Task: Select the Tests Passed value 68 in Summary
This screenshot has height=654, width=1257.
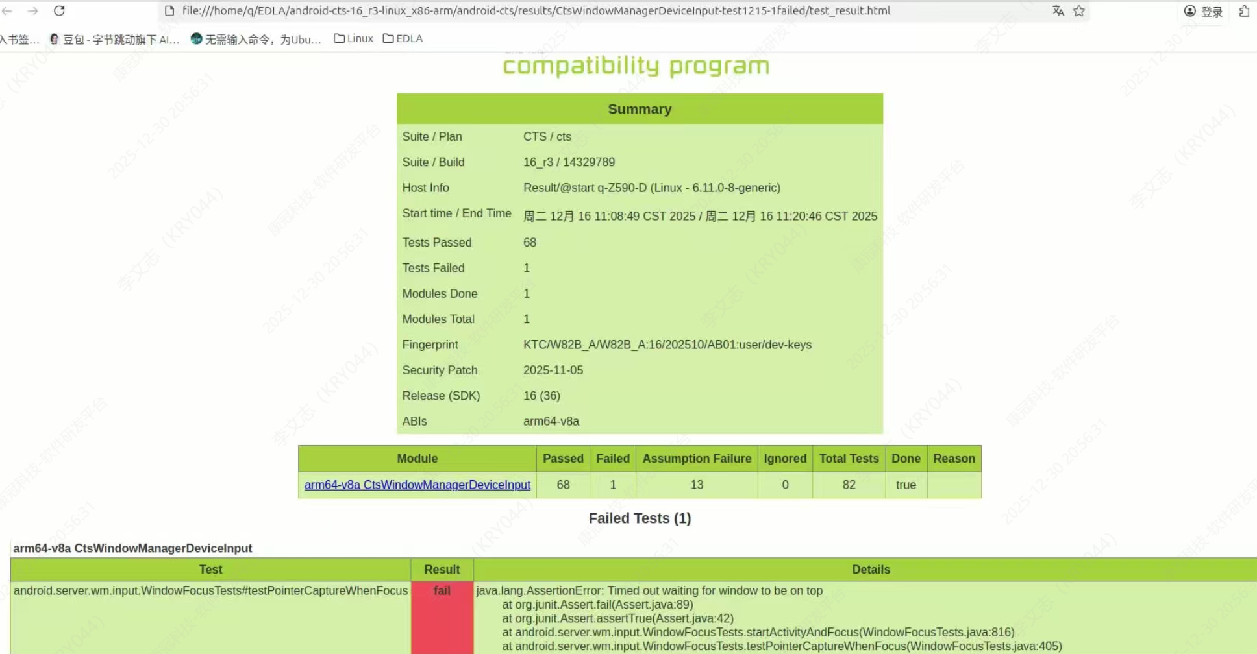Action: 530,243
